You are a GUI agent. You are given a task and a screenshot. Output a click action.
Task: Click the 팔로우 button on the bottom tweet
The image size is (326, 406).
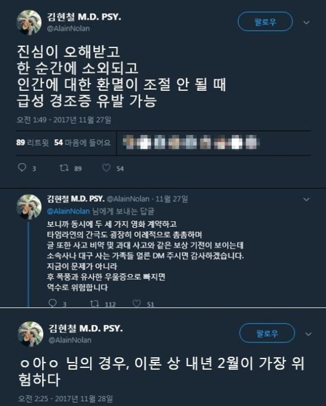coord(267,333)
